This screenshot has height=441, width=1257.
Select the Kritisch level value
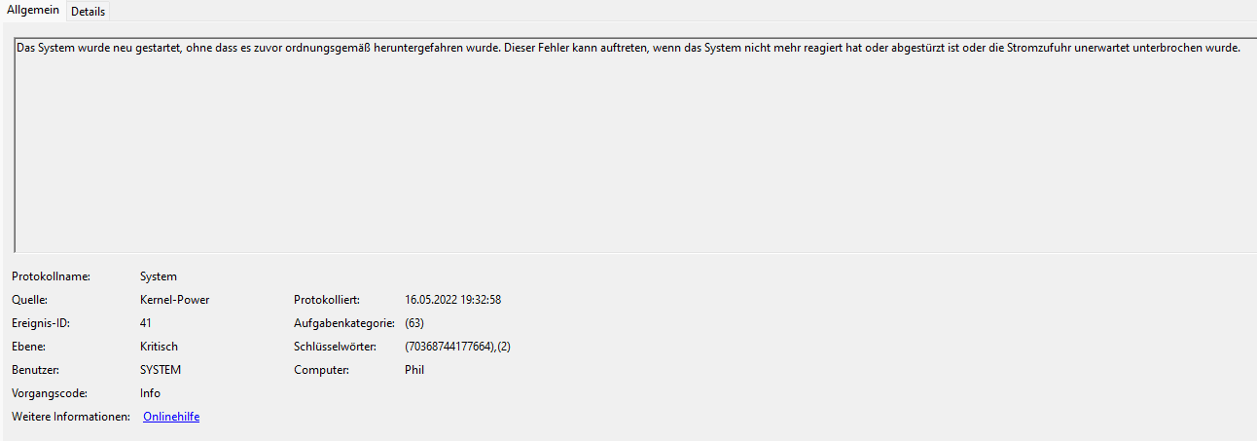coord(159,347)
